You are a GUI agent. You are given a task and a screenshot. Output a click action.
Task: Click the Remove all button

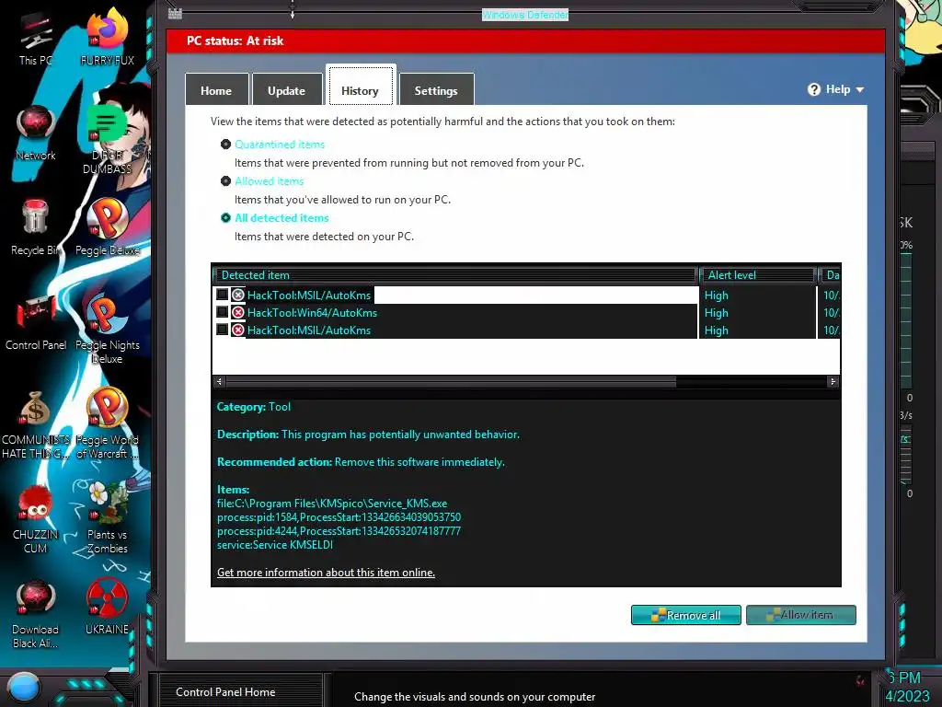pyautogui.click(x=685, y=615)
